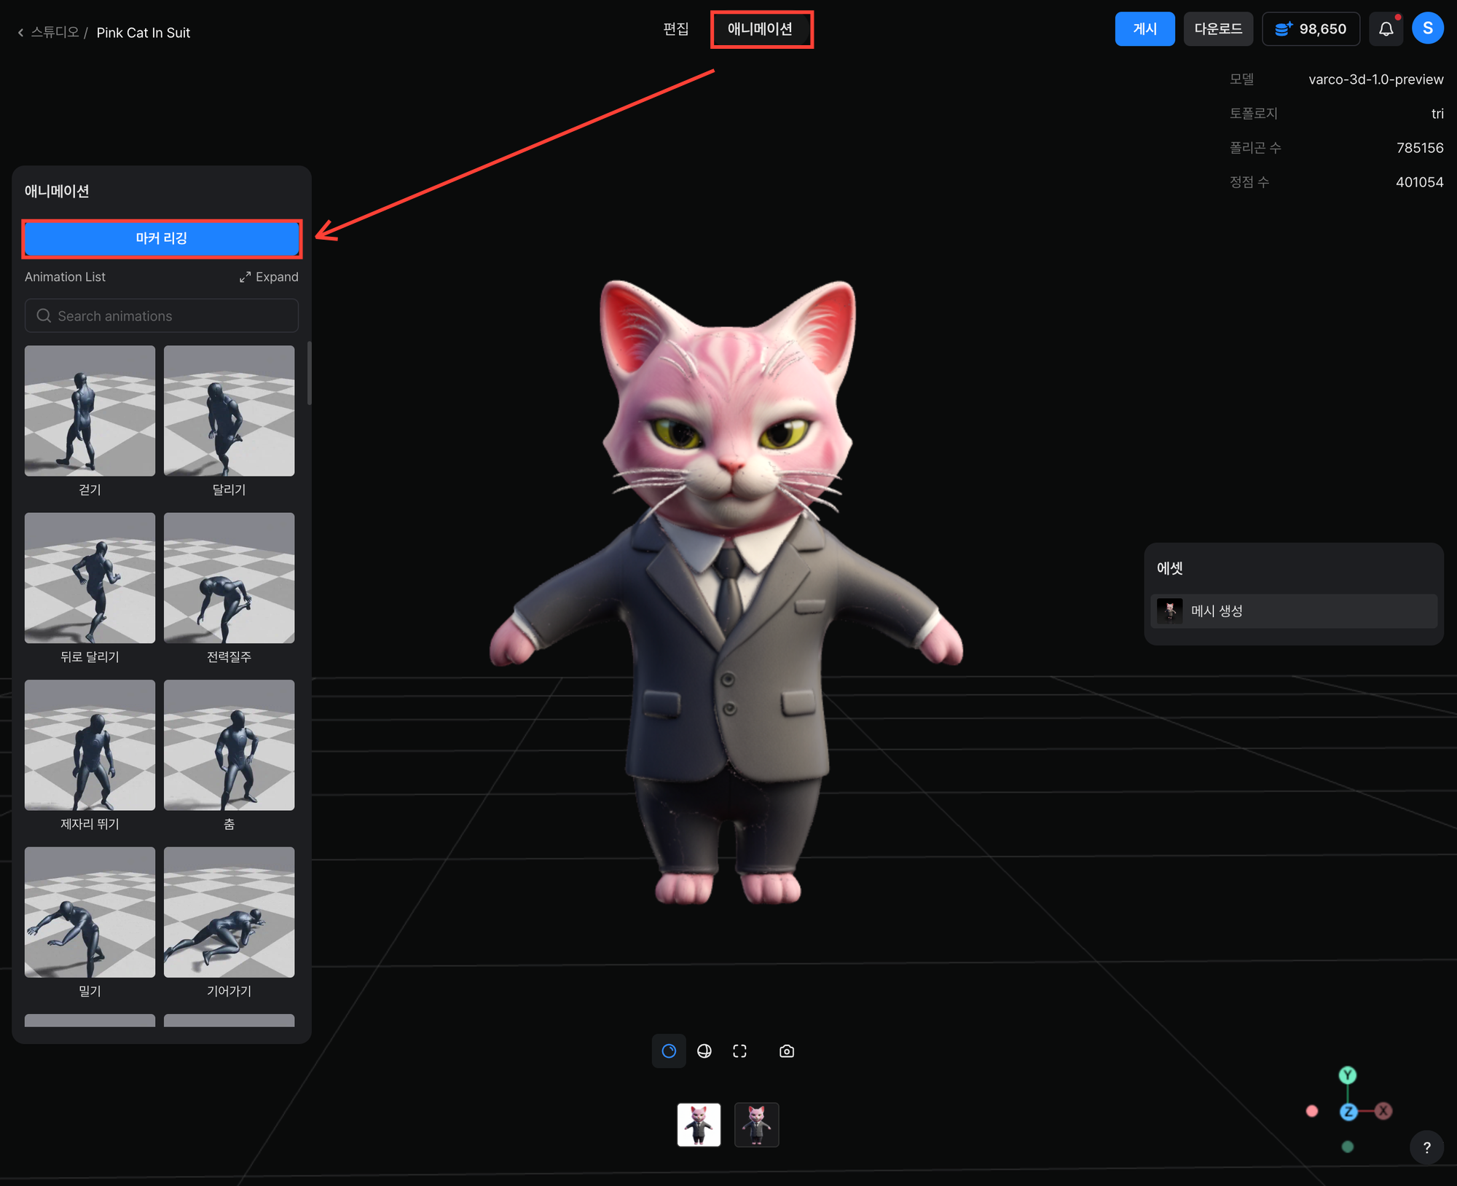Select the white-background cat thumbnail

click(x=699, y=1124)
